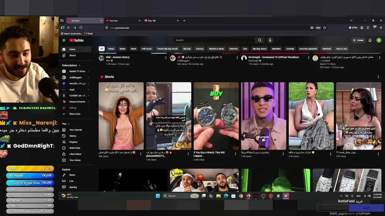Open the list all tabs dropdown arrow

(x=351, y=21)
